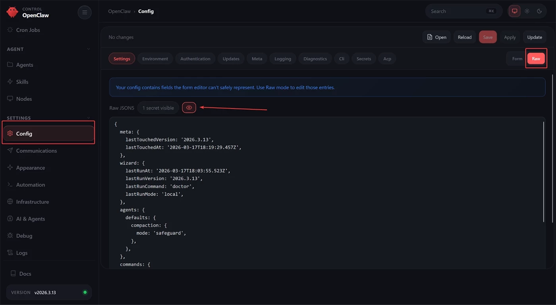Open the Infrastructure settings in sidebar
556x305 pixels.
point(32,202)
